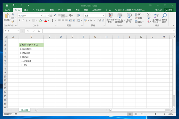Open the font name dropdown
Image resolution: width=179 pixels, height=119 pixels.
point(42,16)
